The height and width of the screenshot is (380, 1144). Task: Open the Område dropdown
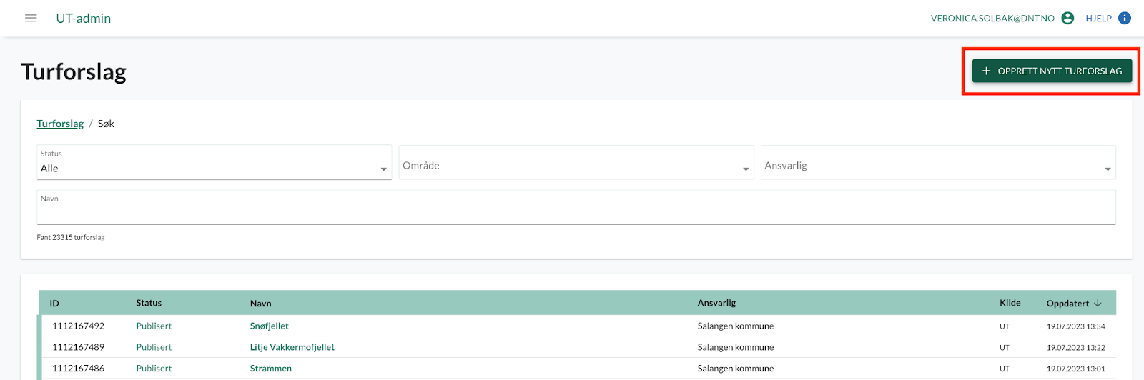click(576, 162)
